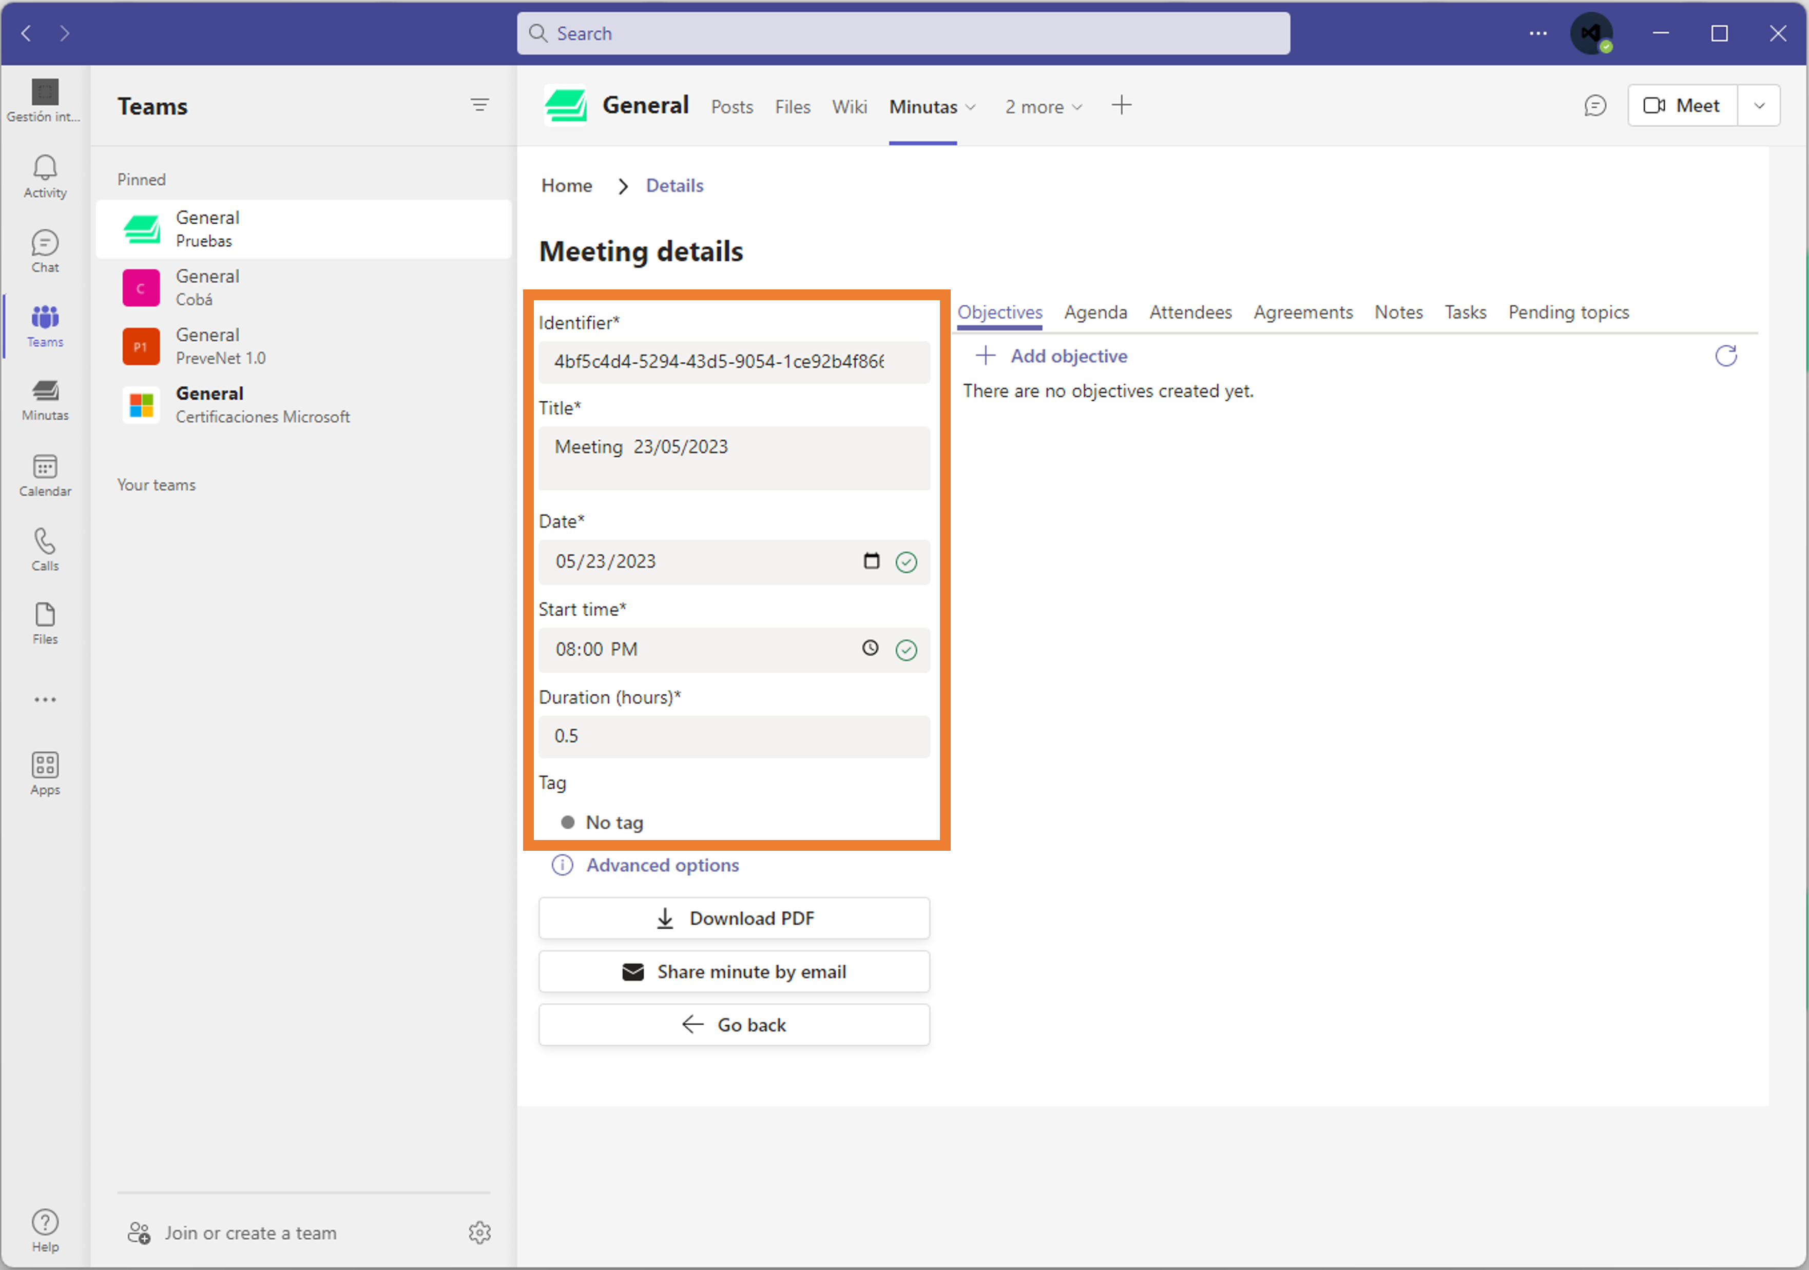Open General channel of Cobá team
The height and width of the screenshot is (1270, 1809).
coord(303,287)
